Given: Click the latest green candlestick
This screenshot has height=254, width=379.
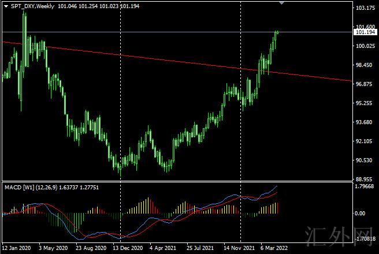Looking at the screenshot, I should pos(277,32).
